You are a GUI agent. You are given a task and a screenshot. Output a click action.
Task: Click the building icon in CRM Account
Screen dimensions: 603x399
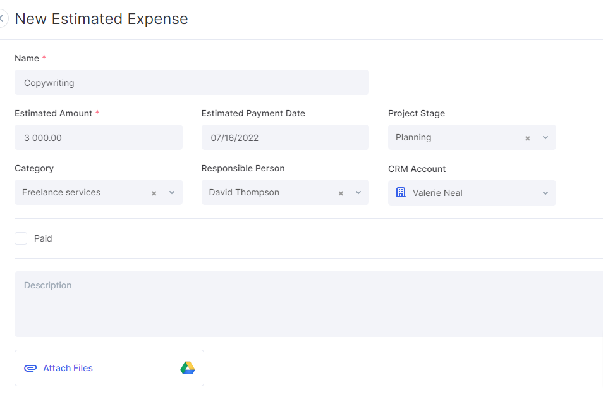click(401, 192)
